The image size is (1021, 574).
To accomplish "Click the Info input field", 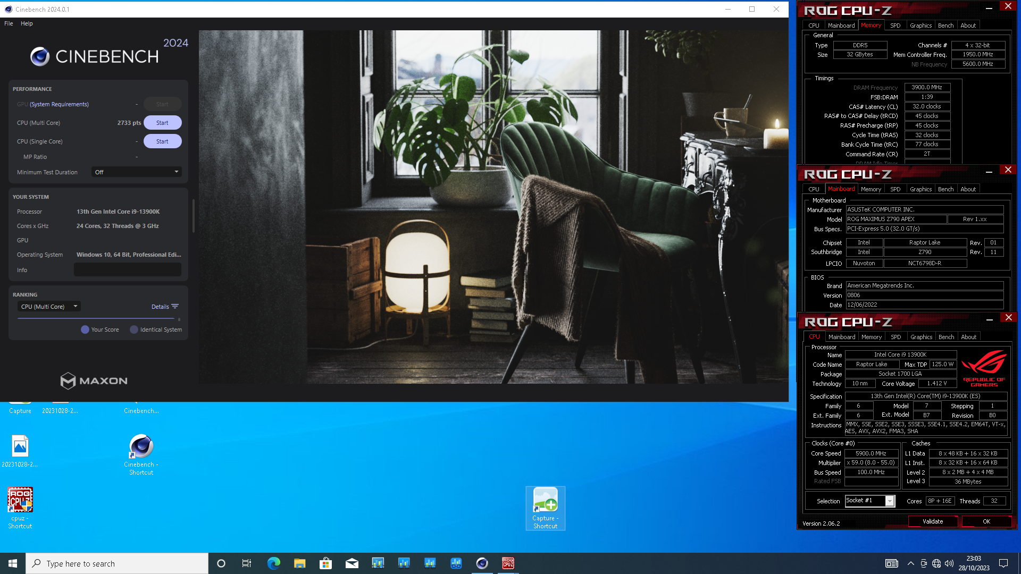I will 128,270.
